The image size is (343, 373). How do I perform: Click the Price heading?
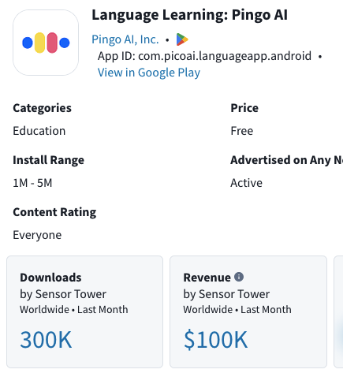pyautogui.click(x=244, y=108)
